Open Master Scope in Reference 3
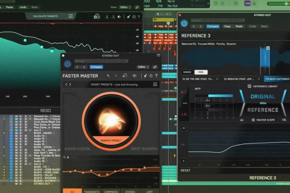 tap(263, 120)
